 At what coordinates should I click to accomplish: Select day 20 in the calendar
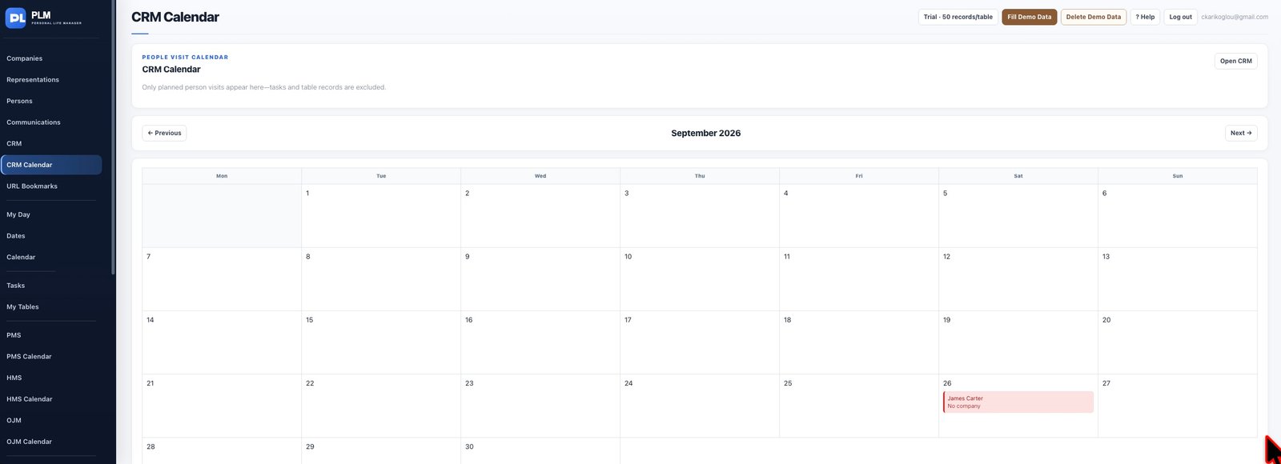click(1178, 342)
